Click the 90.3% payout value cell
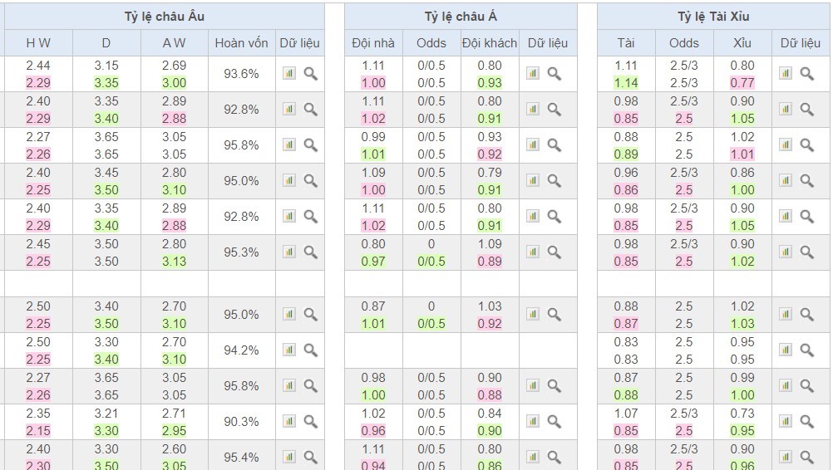Image resolution: width=833 pixels, height=470 pixels. (x=241, y=422)
